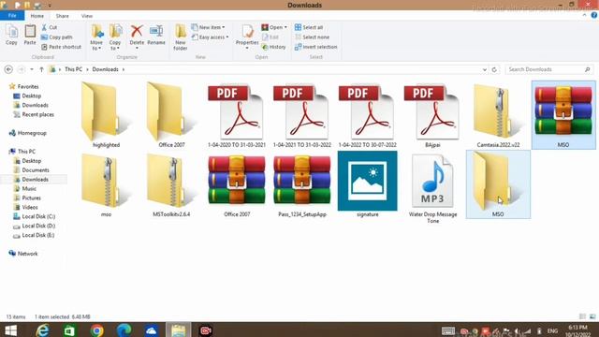Viewport: 599px width, 337px height.
Task: Click Copy path in ribbon
Action: (x=56, y=37)
